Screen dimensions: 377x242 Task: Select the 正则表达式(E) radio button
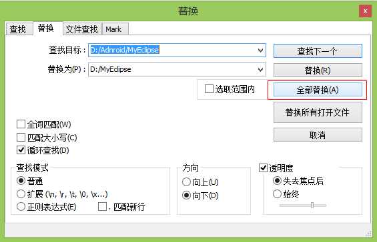21,206
